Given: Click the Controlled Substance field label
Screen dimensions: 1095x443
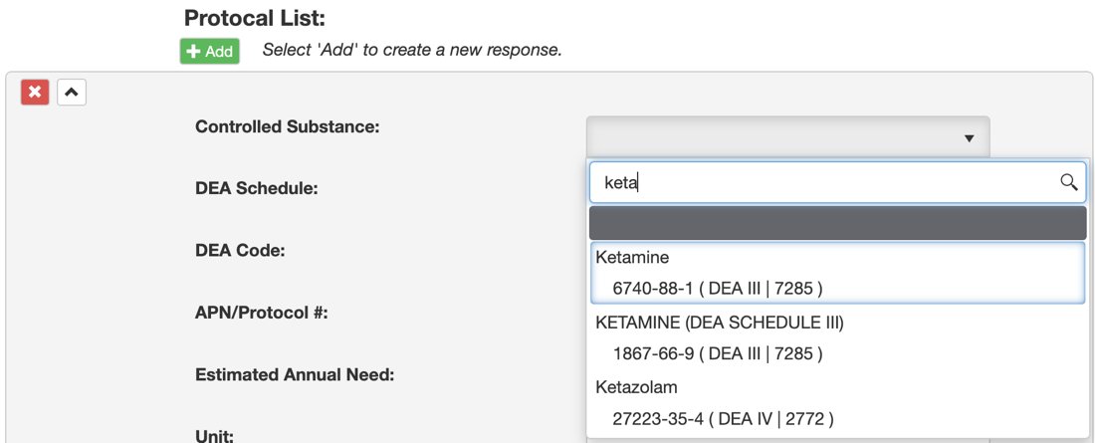Looking at the screenshot, I should click(x=288, y=127).
